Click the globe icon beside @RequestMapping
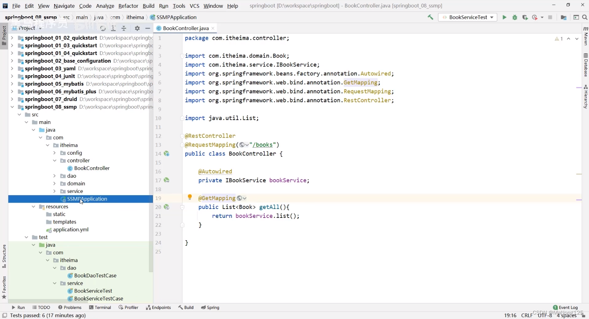589x319 pixels. tap(242, 145)
